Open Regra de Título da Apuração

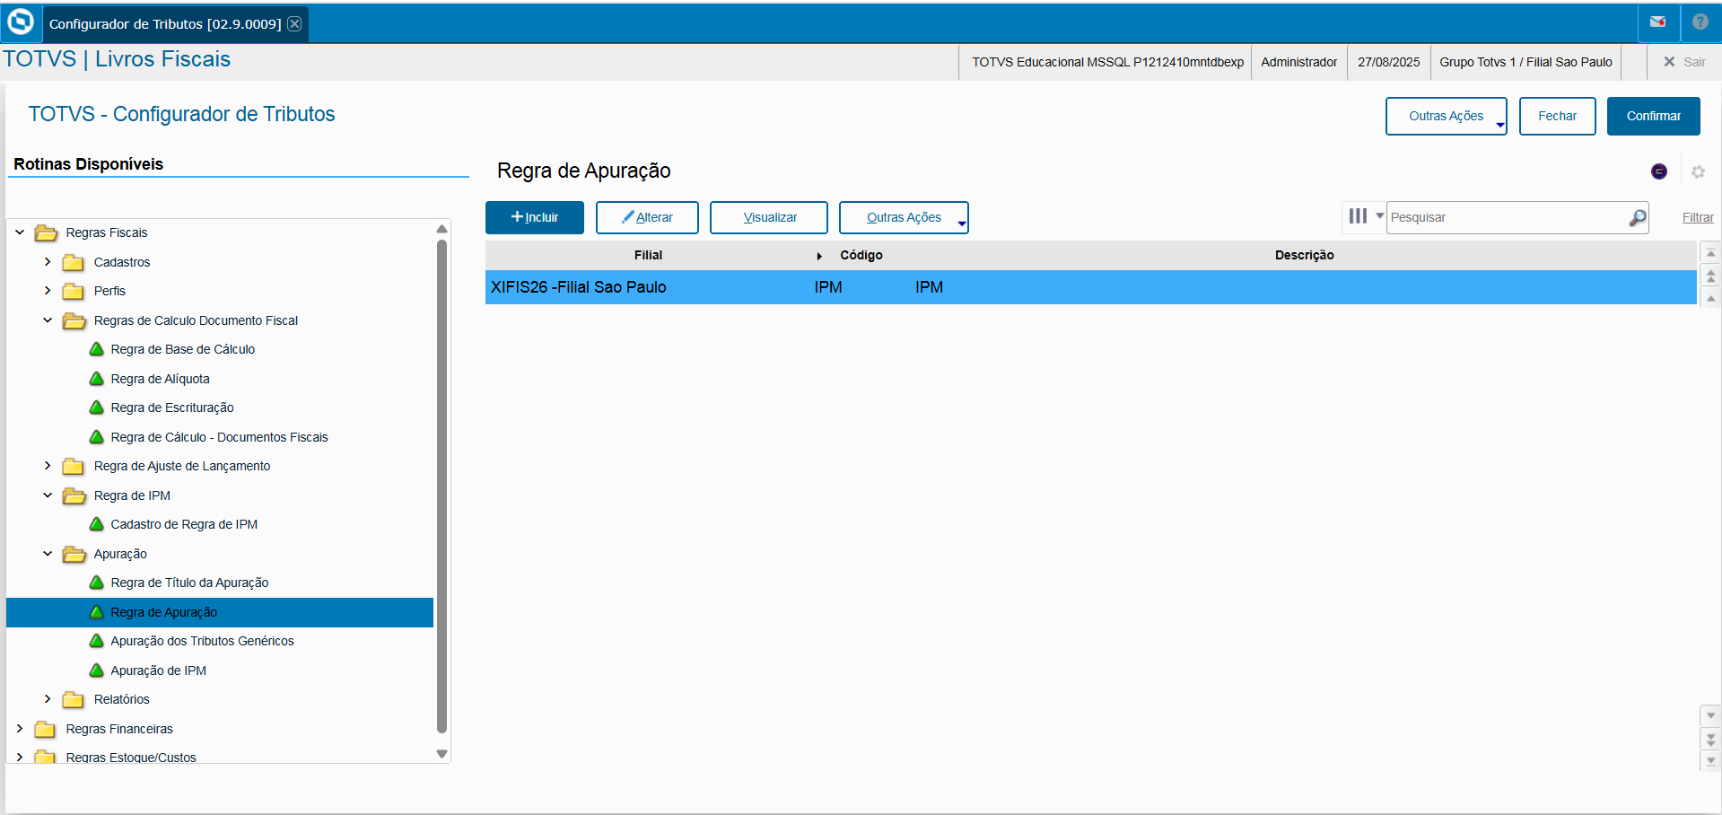point(189,583)
